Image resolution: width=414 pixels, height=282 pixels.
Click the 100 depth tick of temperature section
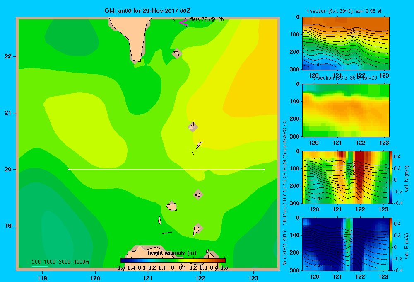tap(296, 34)
